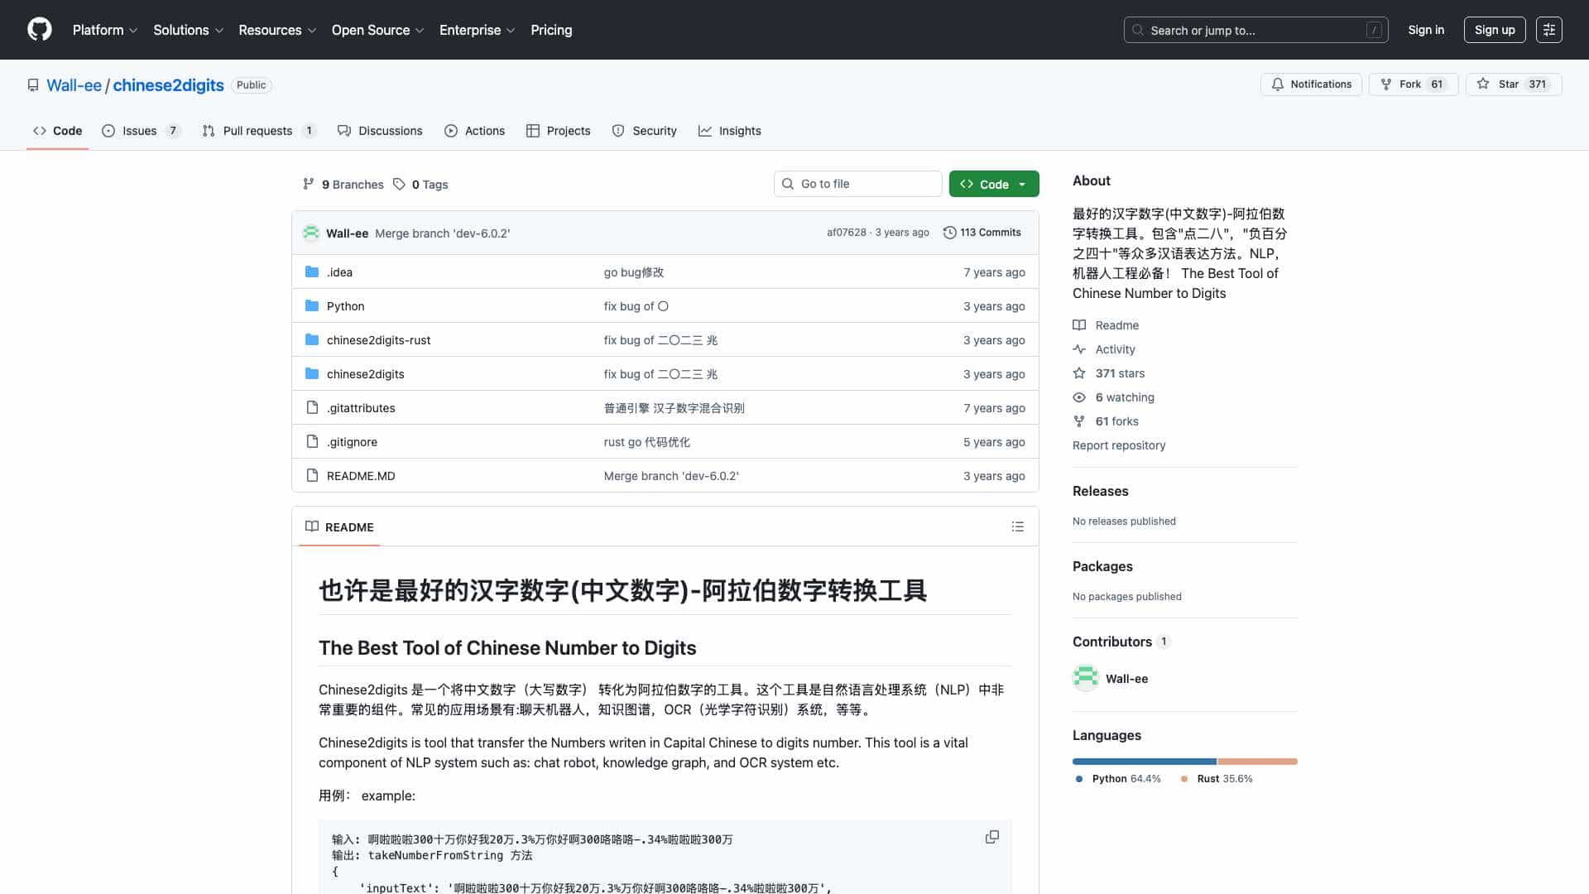View commit history via the clock icon
Screen dimensions: 1589x894
click(x=949, y=233)
